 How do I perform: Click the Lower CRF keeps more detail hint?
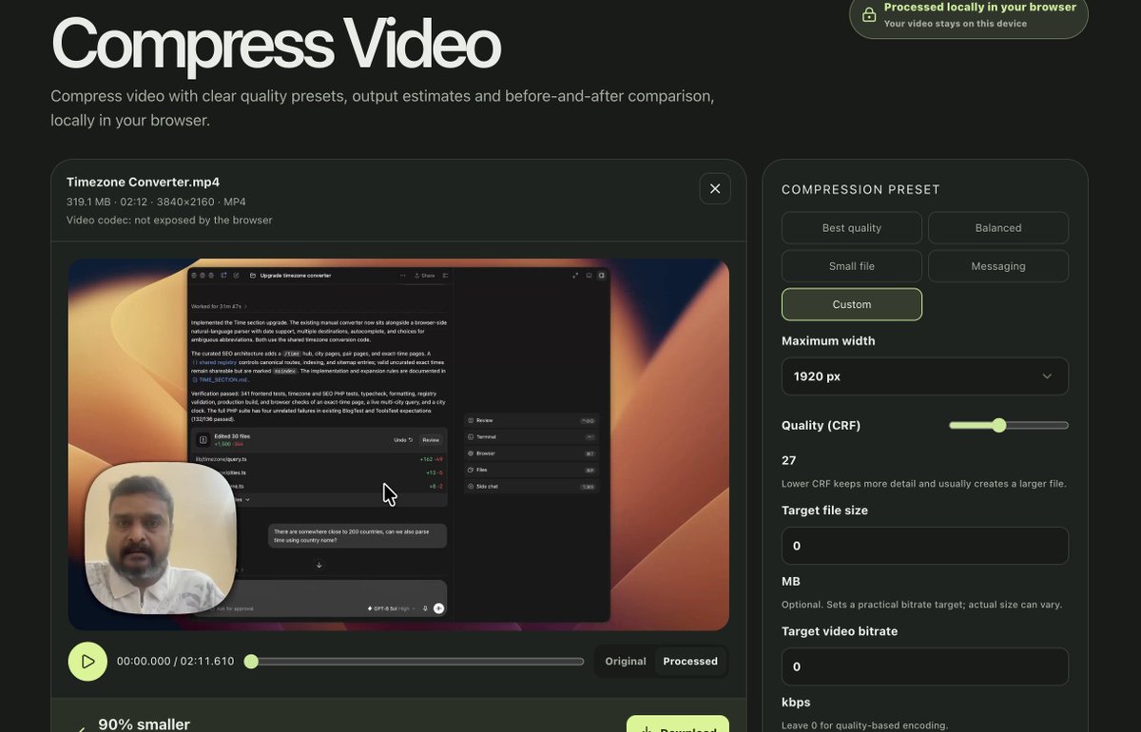[x=924, y=483]
